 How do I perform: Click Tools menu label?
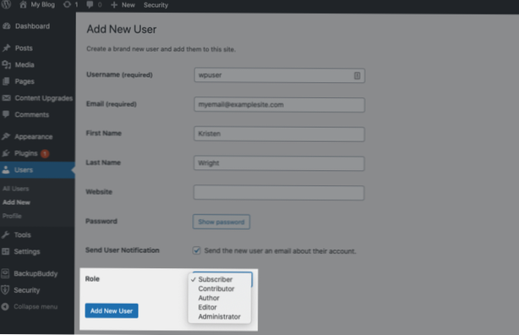pos(23,234)
